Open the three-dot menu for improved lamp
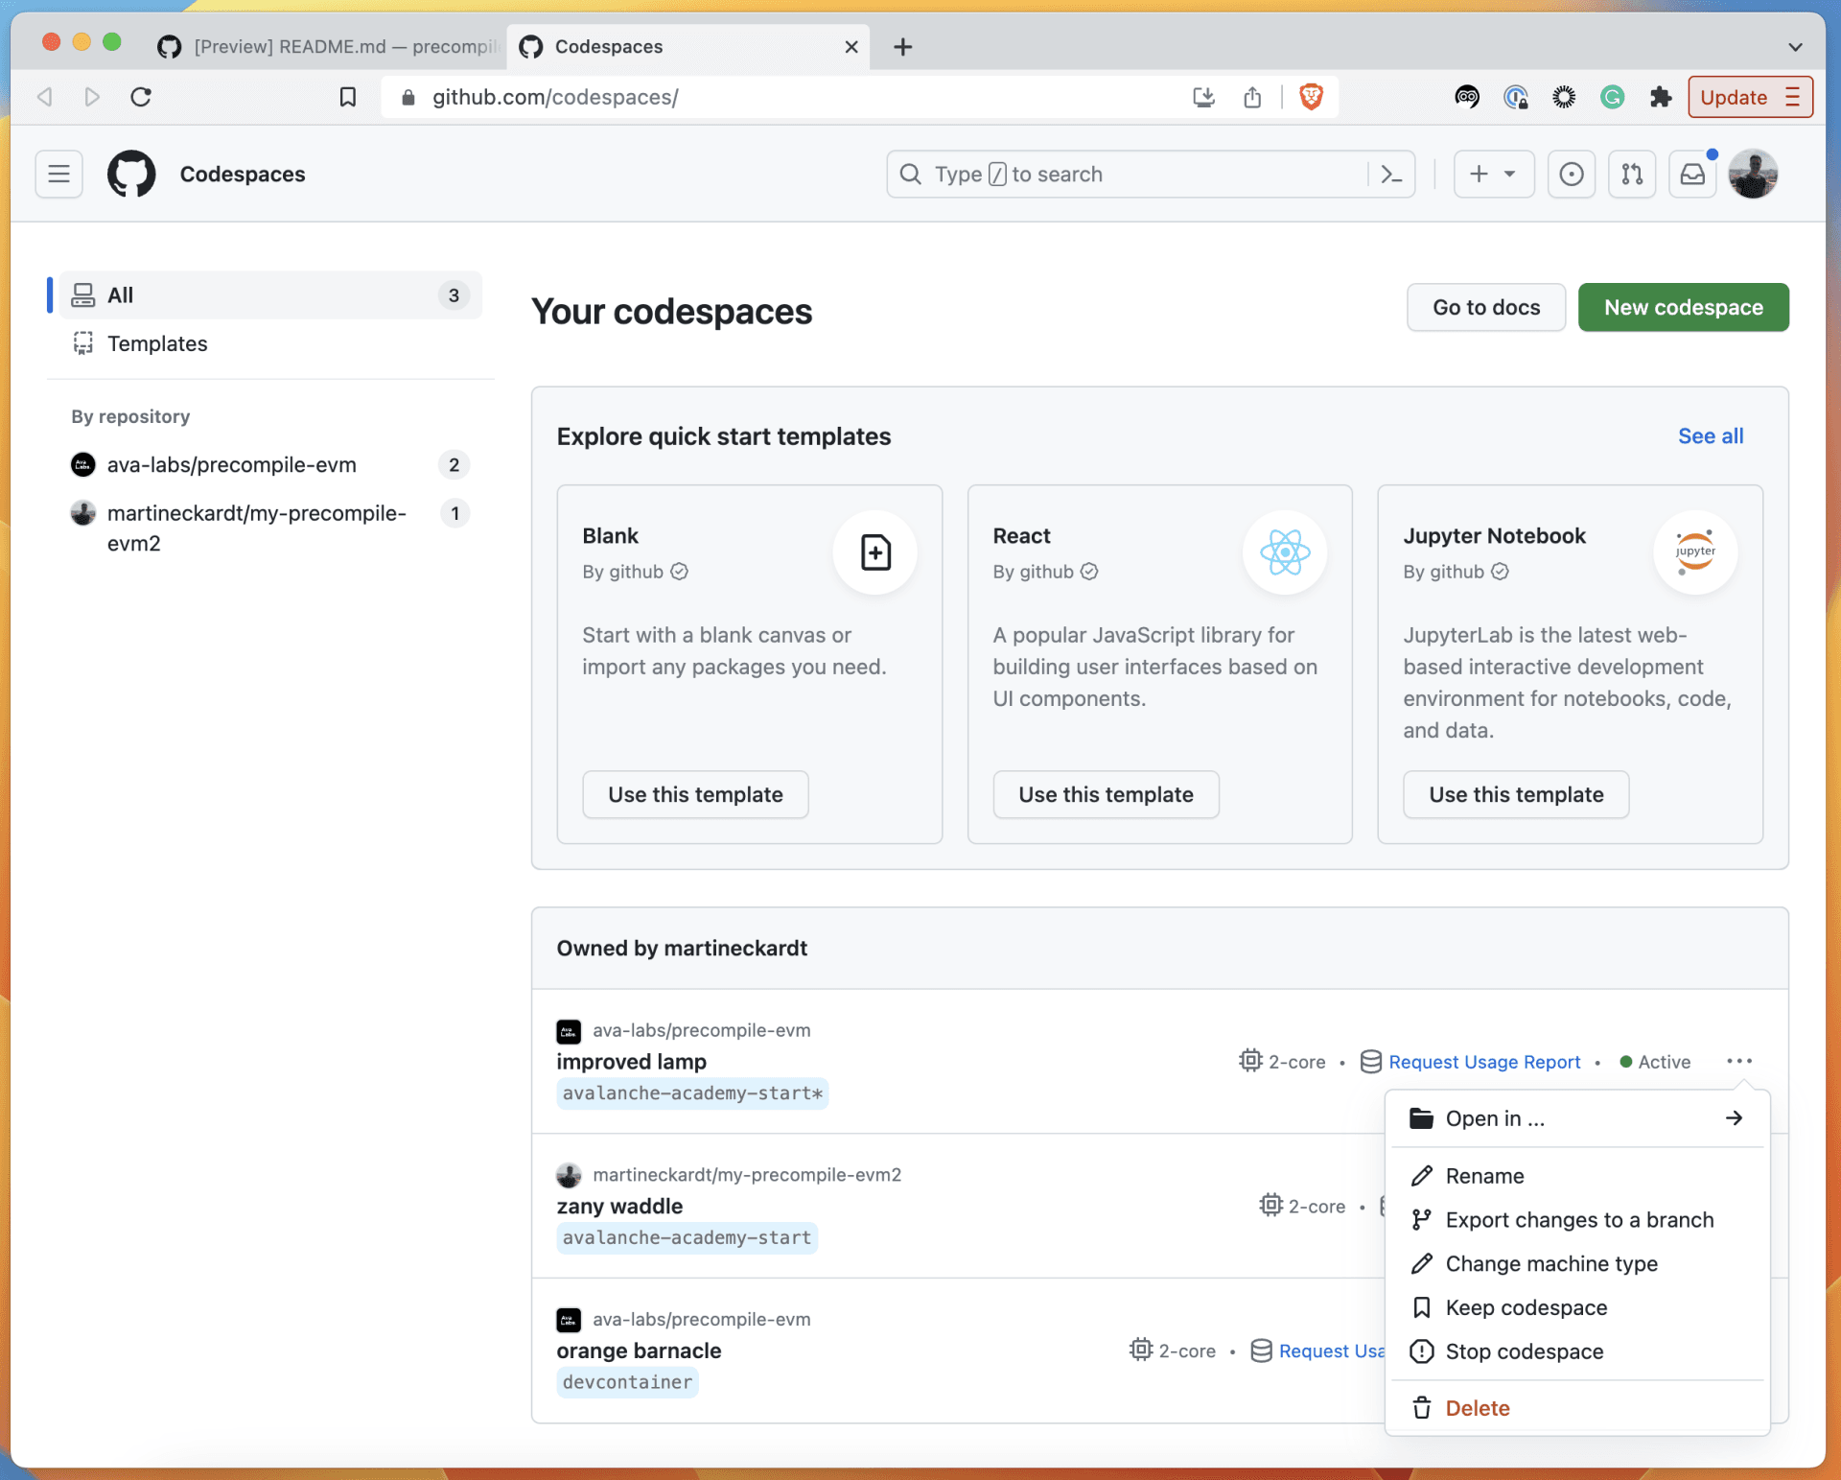Viewport: 1841px width, 1480px height. tap(1738, 1061)
